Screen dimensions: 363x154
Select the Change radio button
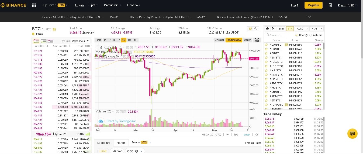click(x=297, y=35)
